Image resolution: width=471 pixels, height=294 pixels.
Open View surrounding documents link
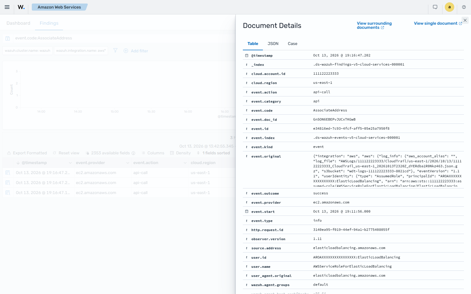(x=374, y=25)
